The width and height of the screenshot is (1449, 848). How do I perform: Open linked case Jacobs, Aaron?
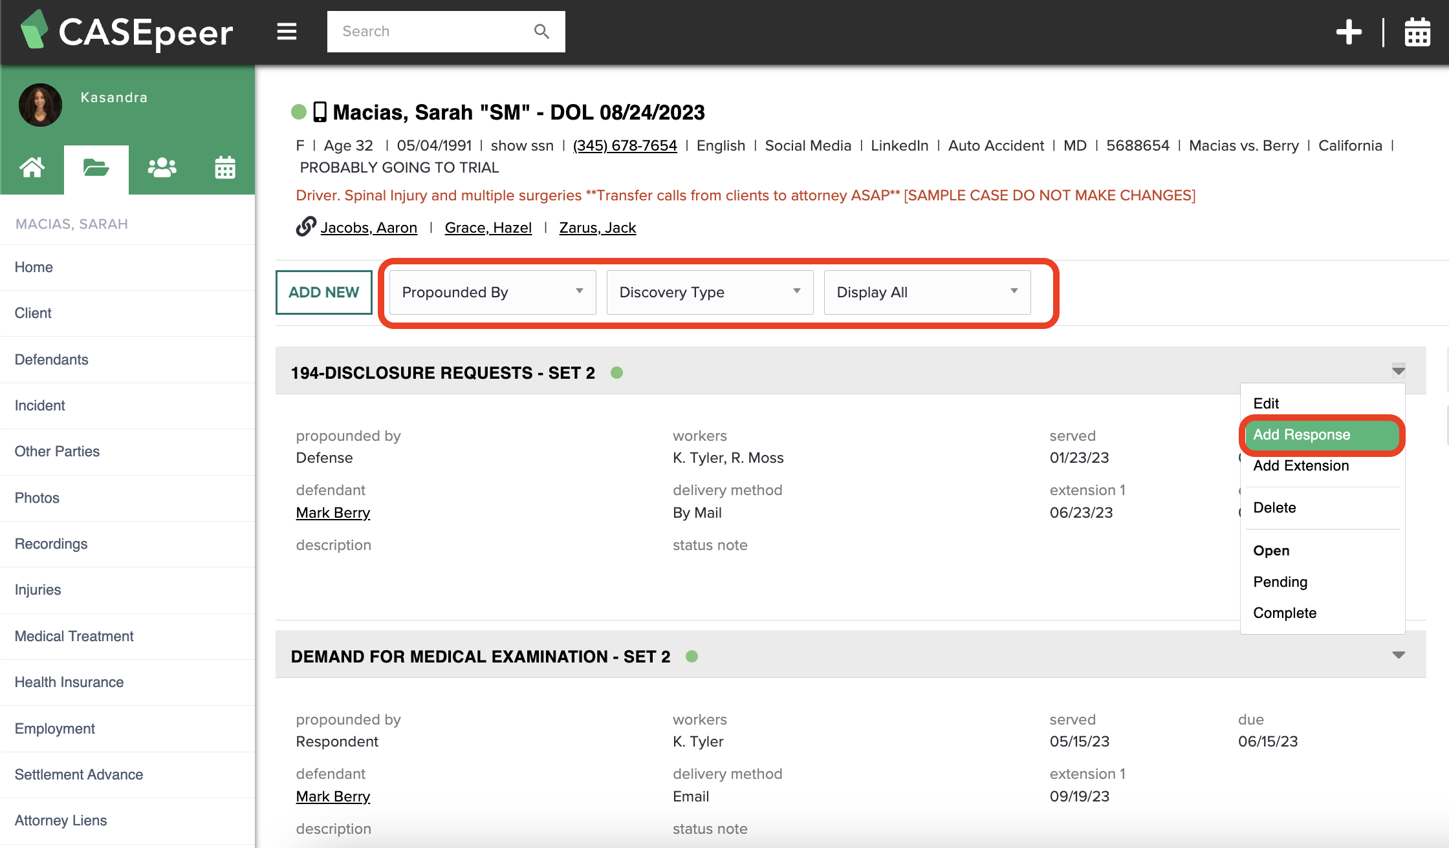coord(369,228)
